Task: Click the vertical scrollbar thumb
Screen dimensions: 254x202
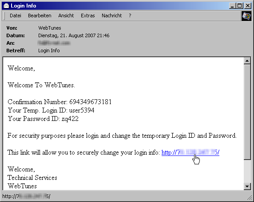Action: coord(247,112)
